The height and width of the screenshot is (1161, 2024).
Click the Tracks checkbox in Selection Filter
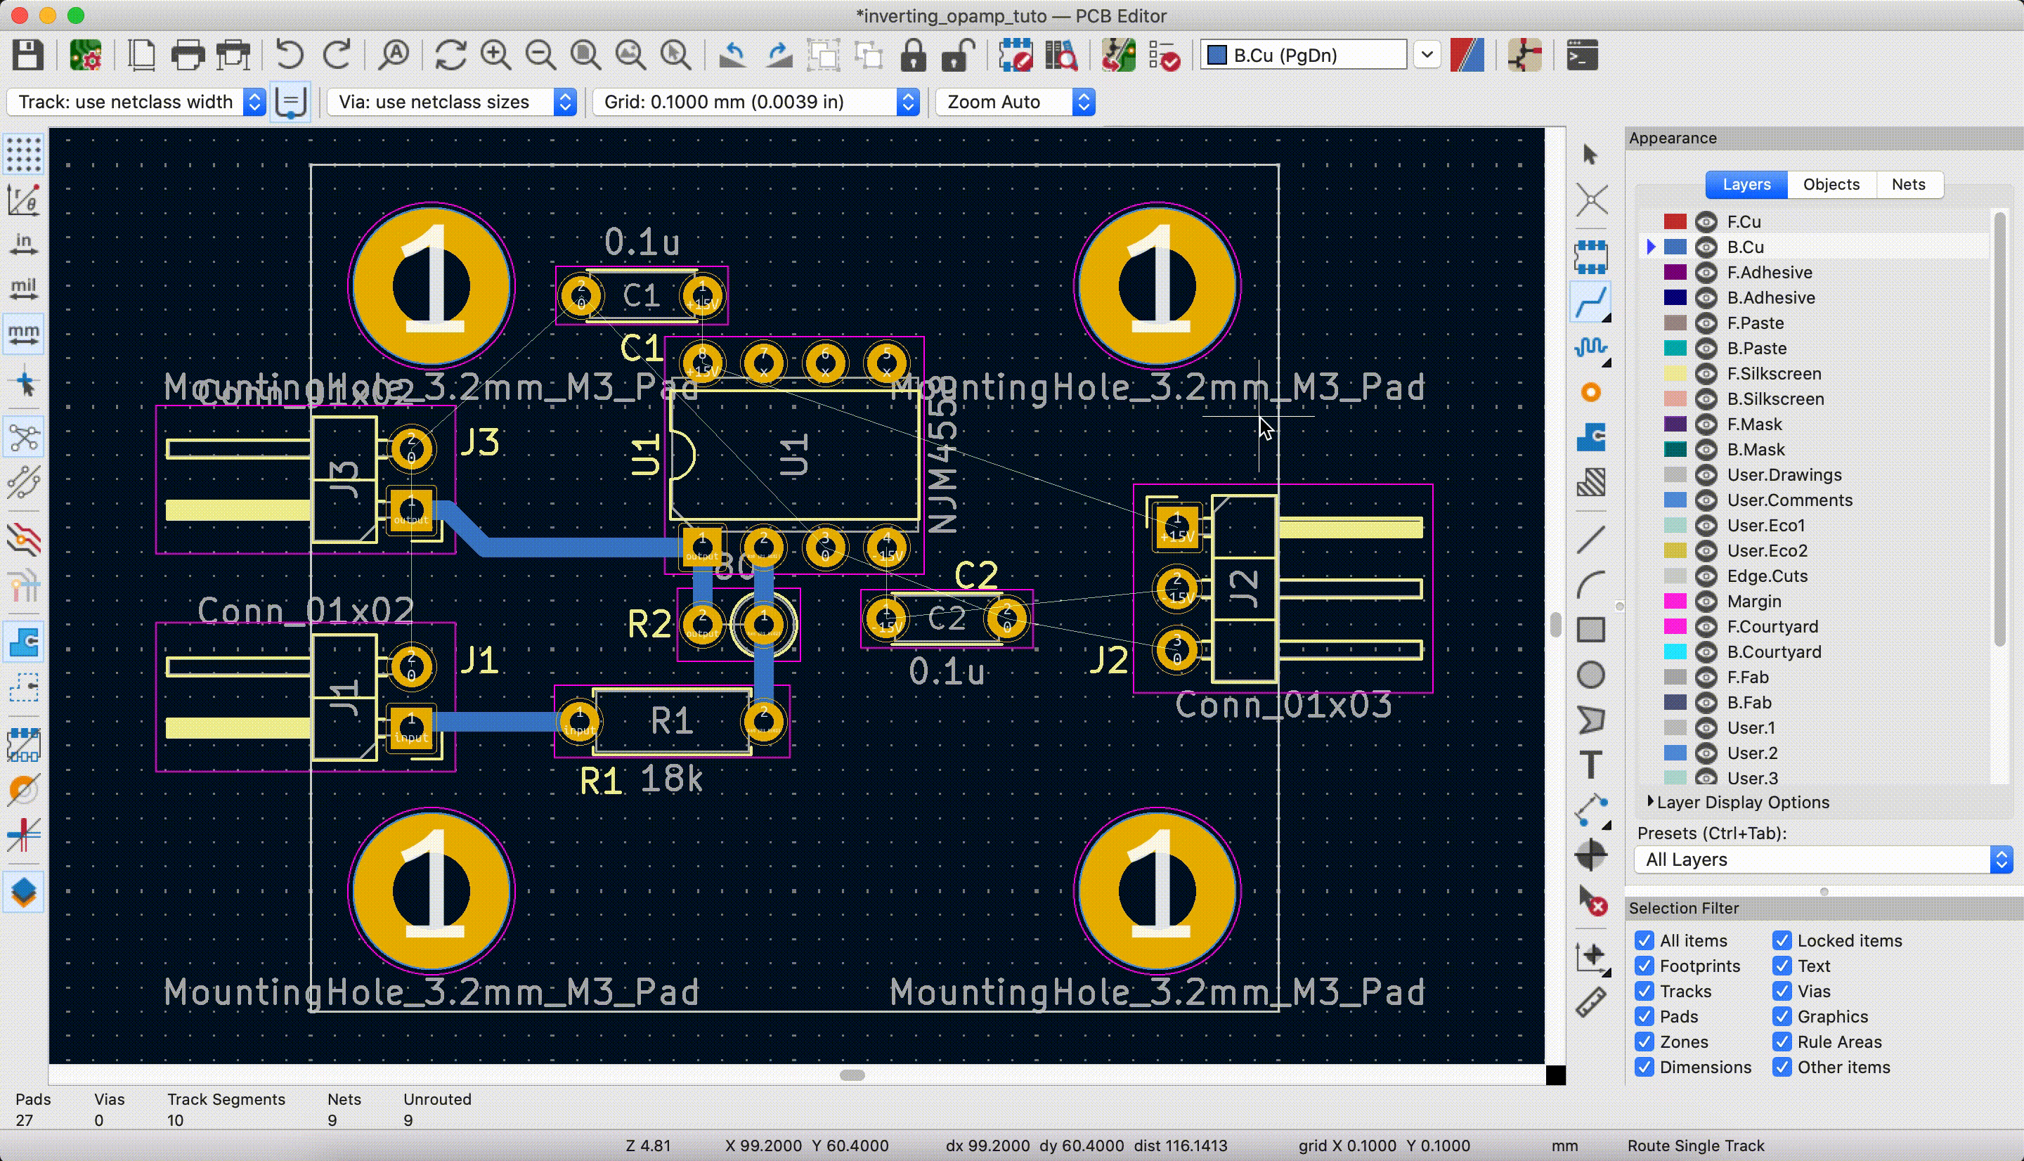tap(1644, 992)
